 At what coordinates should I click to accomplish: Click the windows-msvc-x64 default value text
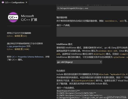click(x=108, y=51)
